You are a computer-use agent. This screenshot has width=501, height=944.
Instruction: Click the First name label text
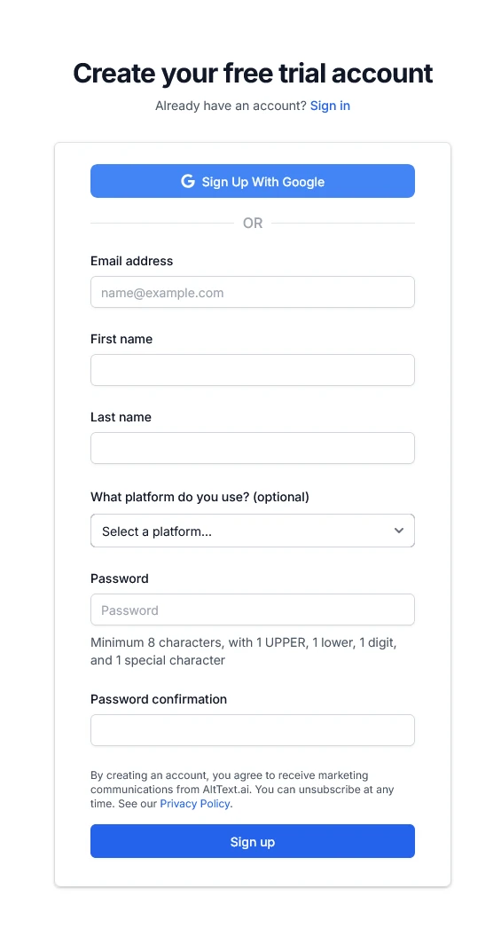coord(121,339)
